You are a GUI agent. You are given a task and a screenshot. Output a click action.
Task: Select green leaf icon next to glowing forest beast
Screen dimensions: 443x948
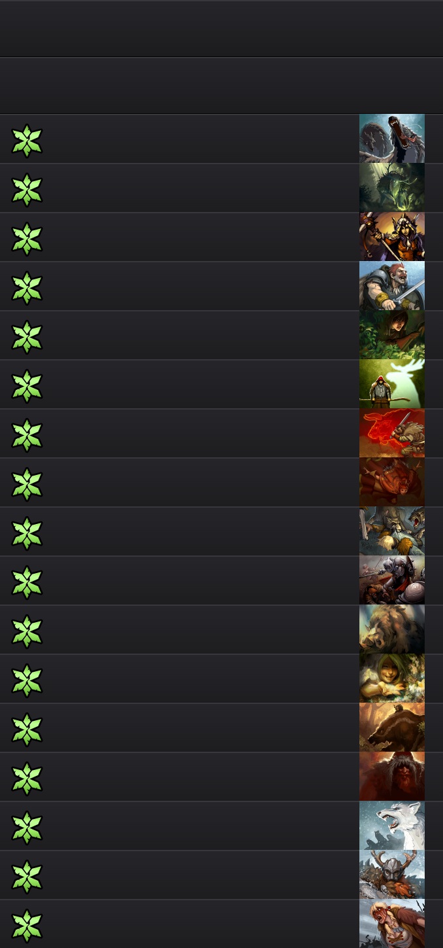pyautogui.click(x=27, y=190)
